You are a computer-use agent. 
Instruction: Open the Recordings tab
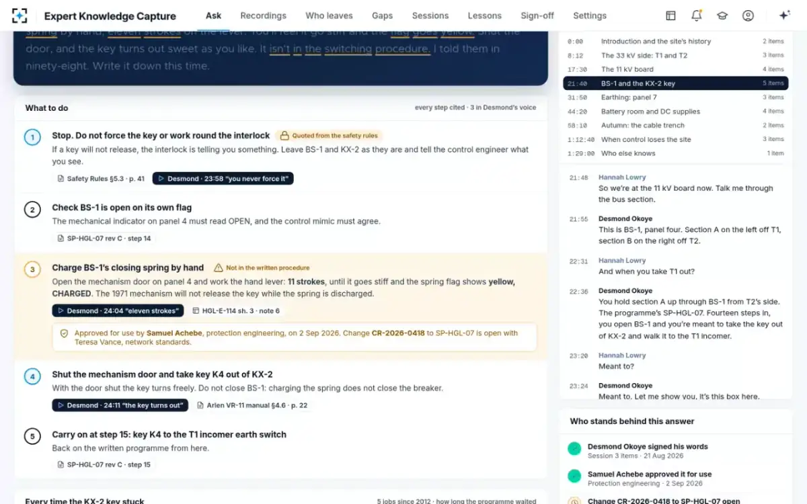click(x=263, y=15)
